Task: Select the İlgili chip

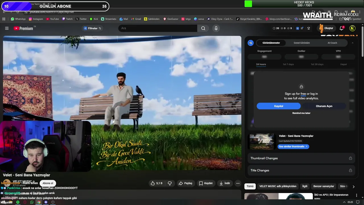Action: 305,186
